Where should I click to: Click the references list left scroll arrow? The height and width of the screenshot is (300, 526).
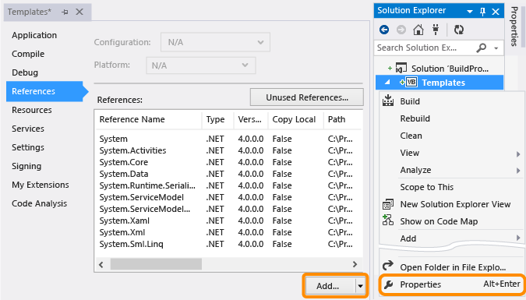point(101,264)
